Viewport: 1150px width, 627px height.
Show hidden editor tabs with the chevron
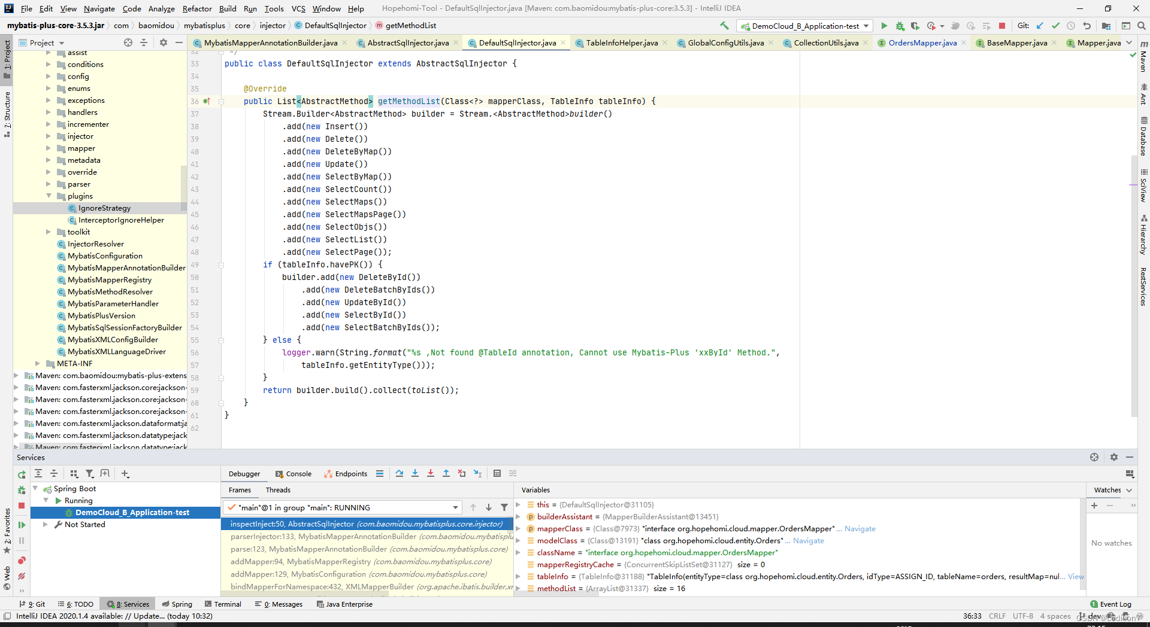1129,42
